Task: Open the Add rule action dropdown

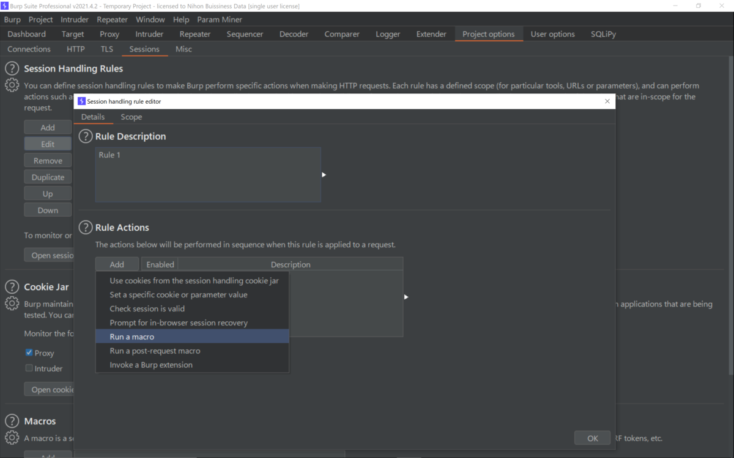Action: click(x=117, y=264)
